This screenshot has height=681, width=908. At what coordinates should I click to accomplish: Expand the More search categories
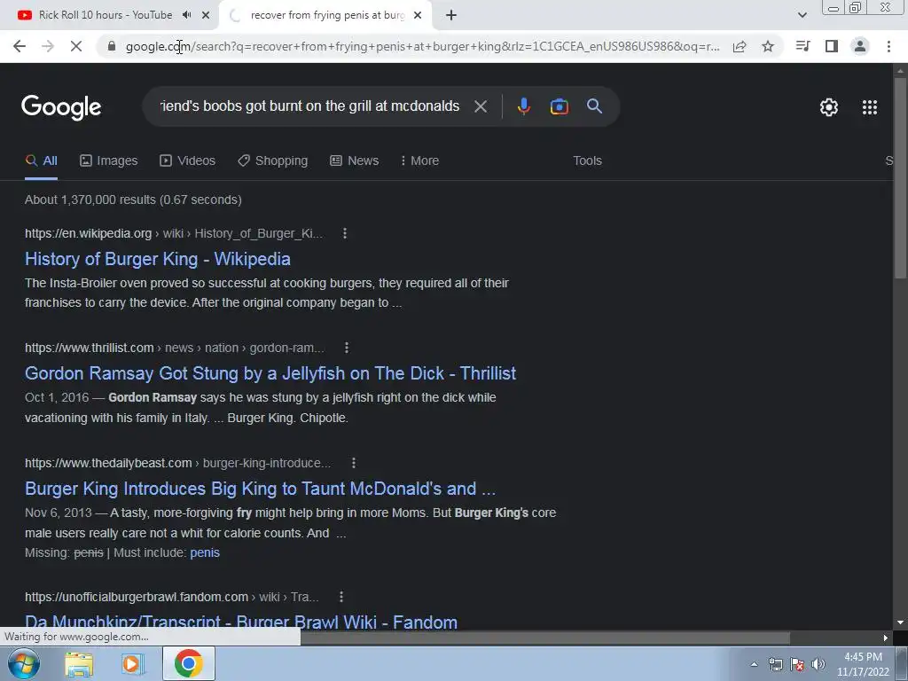(419, 160)
